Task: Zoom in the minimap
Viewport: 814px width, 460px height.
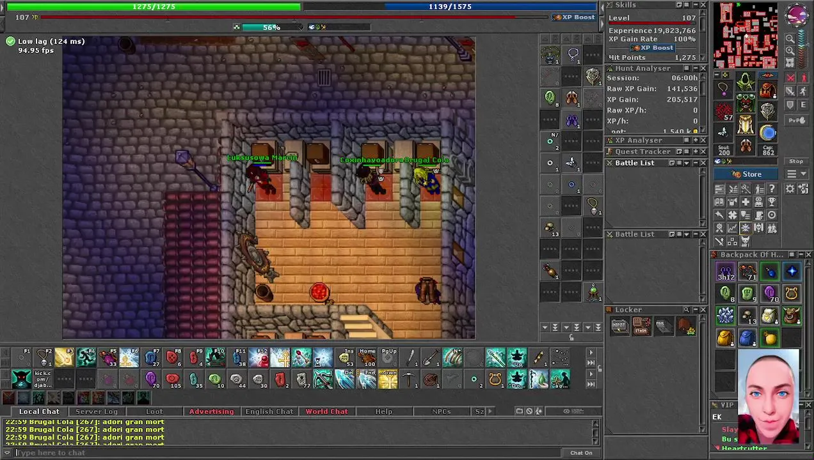Action: (x=790, y=50)
